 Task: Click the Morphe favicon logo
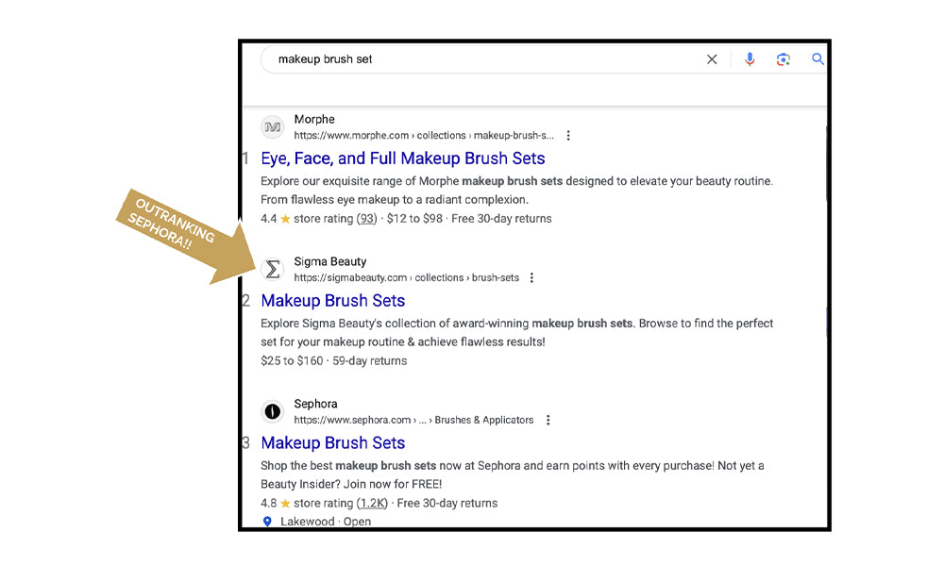coord(273,127)
